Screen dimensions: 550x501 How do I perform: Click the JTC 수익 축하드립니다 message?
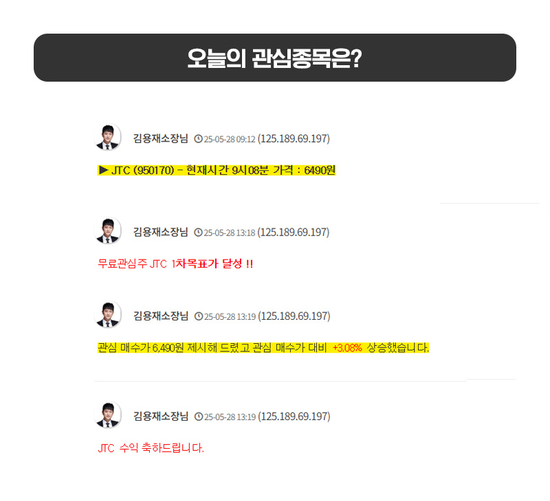click(x=151, y=447)
